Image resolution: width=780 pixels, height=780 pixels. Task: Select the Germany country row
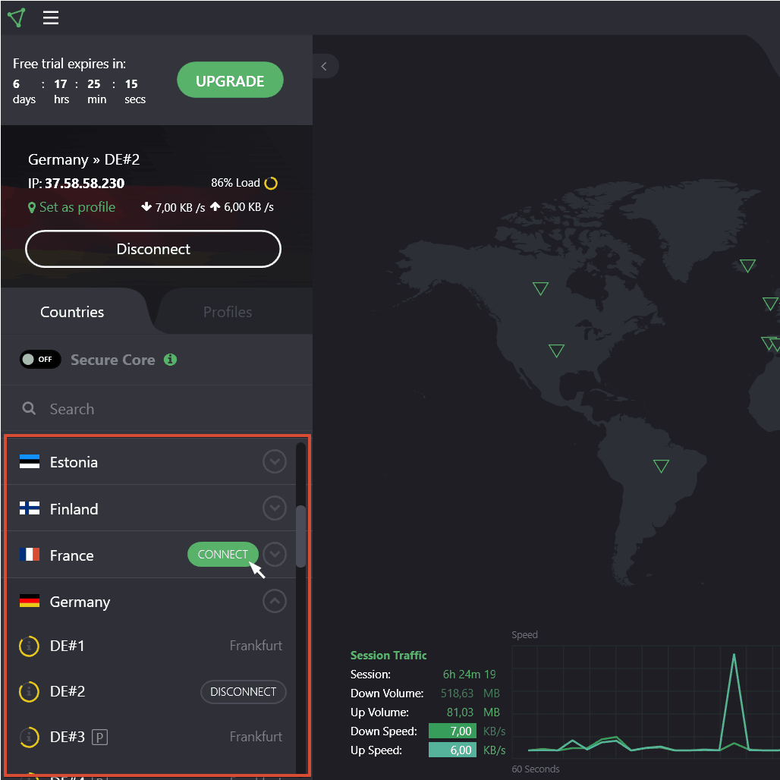[x=151, y=601]
